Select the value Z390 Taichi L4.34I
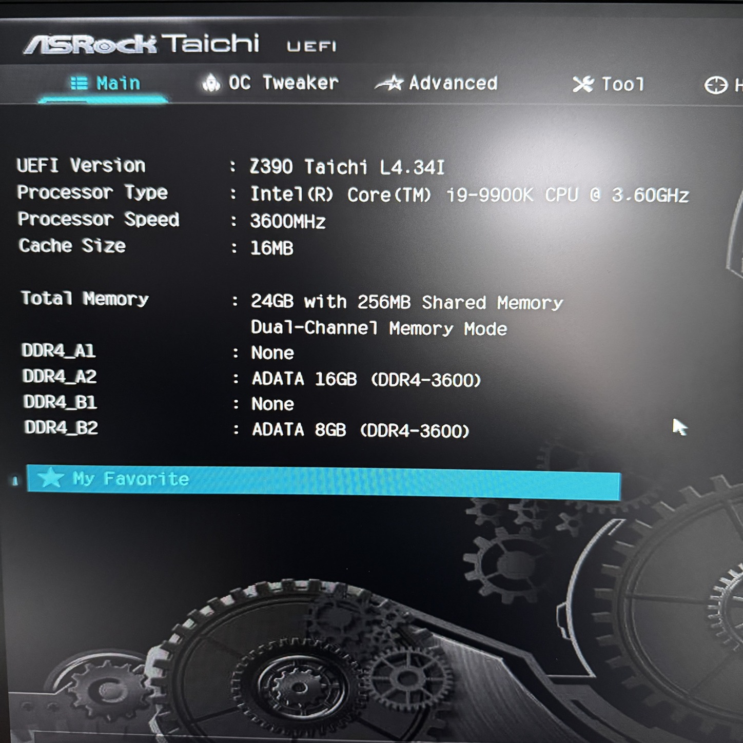This screenshot has height=743, width=743. 347,167
